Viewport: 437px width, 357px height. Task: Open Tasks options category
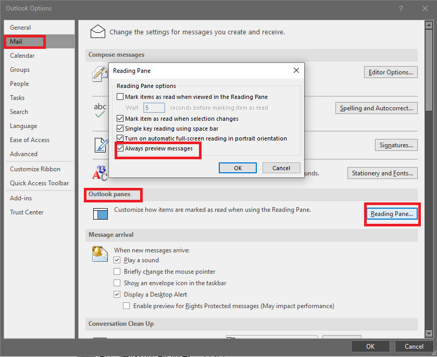(x=39, y=98)
